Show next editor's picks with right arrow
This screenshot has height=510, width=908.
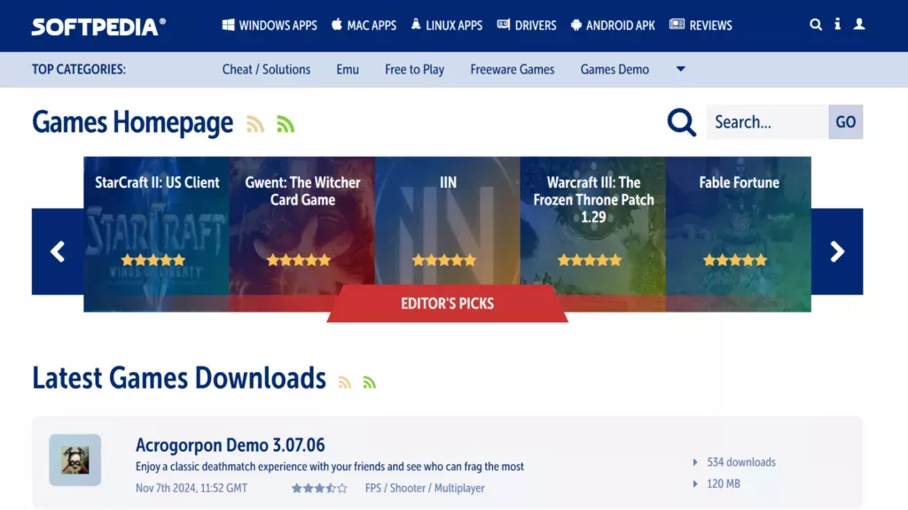(837, 251)
